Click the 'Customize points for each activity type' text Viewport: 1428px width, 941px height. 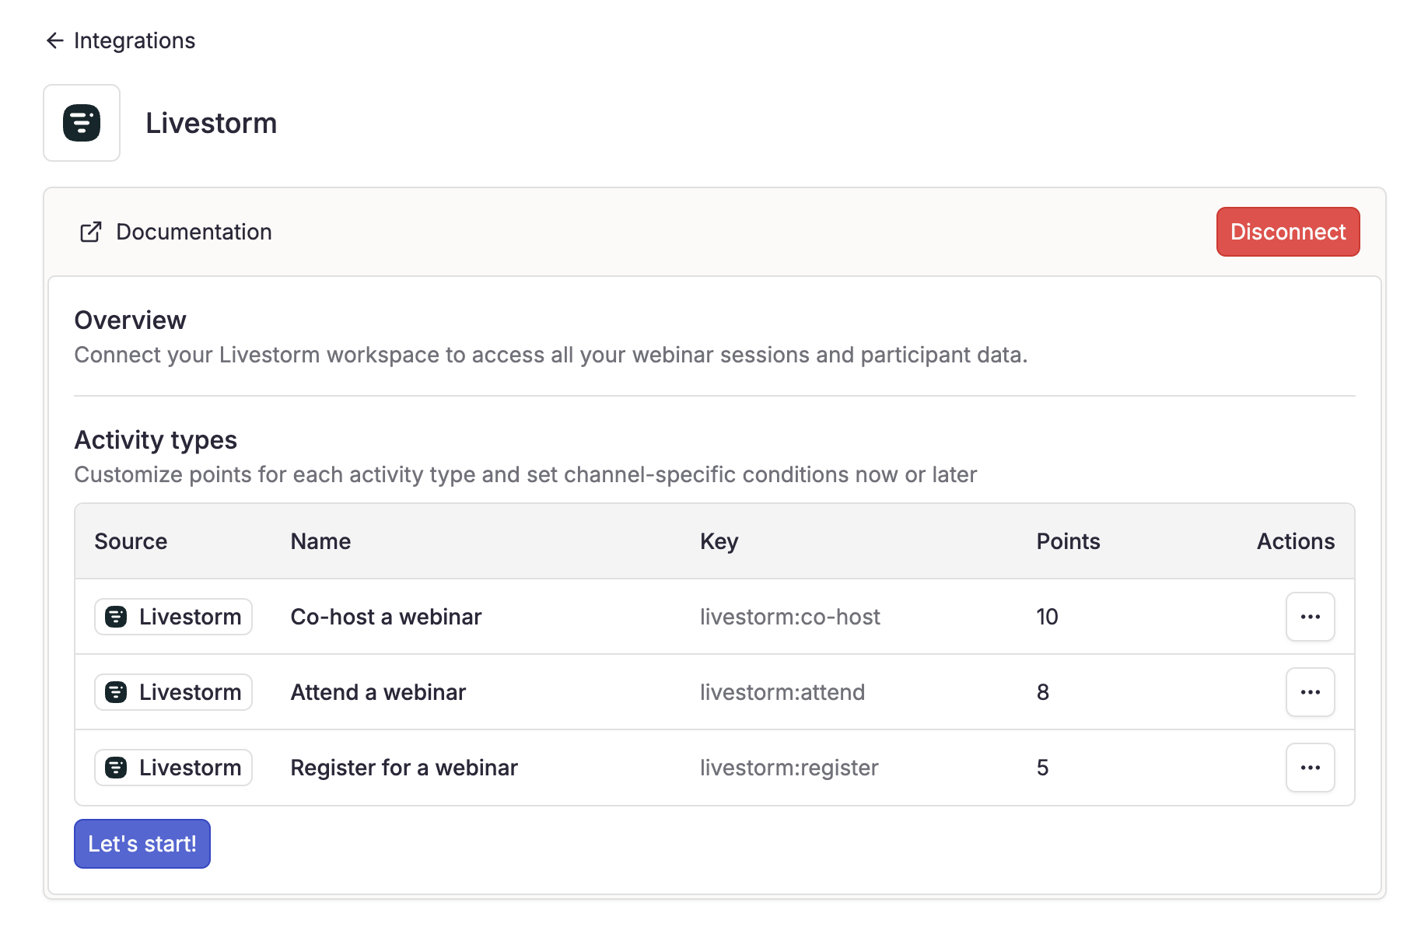coord(525,474)
